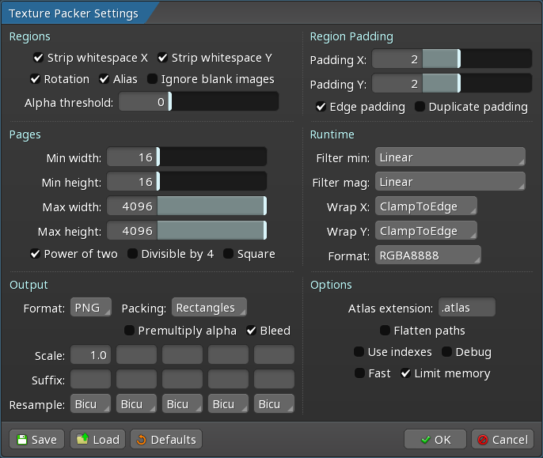The height and width of the screenshot is (458, 543).
Task: Click the red Cancel icon
Action: (x=482, y=440)
